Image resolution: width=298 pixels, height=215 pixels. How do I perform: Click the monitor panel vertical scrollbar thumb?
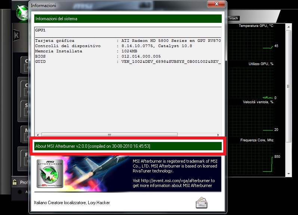click(289, 86)
